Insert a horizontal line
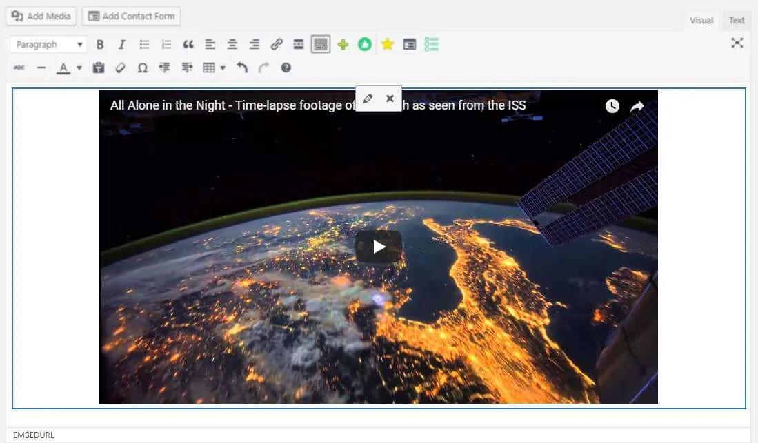Viewport: 758px width, 443px height. pos(41,68)
